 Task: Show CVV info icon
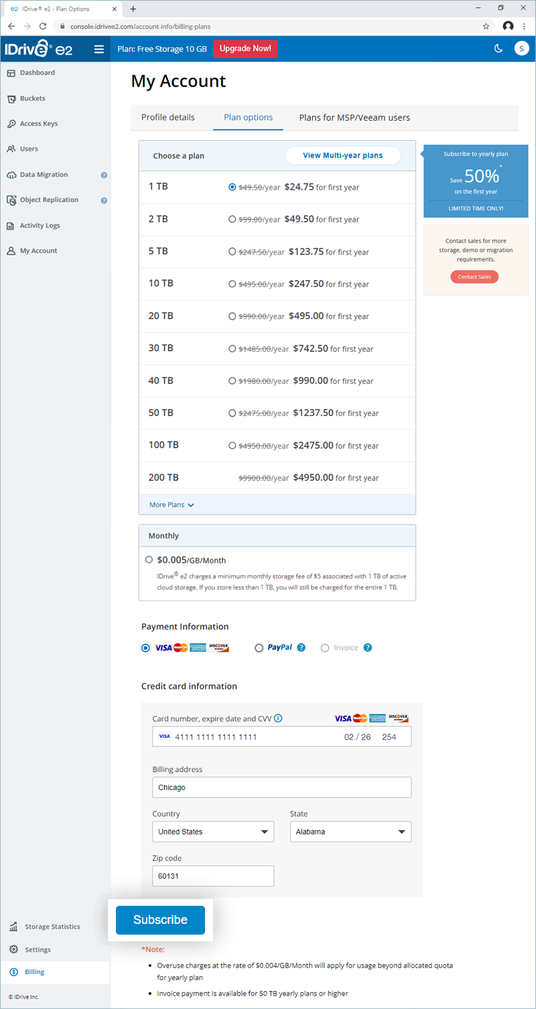(x=279, y=718)
